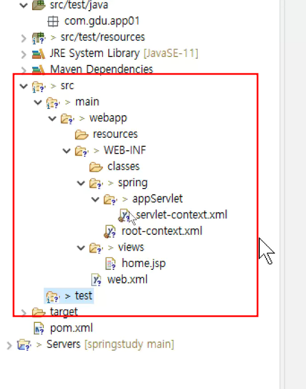This screenshot has width=306, height=389.
Task: Select the test folder item
Action: pyautogui.click(x=69, y=296)
